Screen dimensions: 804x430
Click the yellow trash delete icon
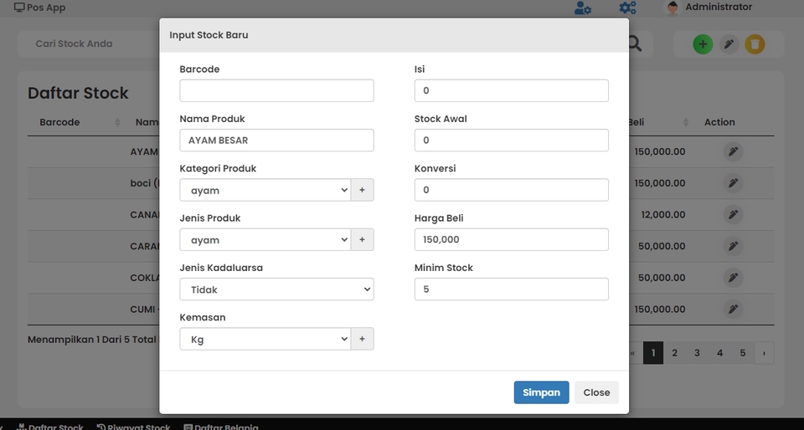(755, 44)
